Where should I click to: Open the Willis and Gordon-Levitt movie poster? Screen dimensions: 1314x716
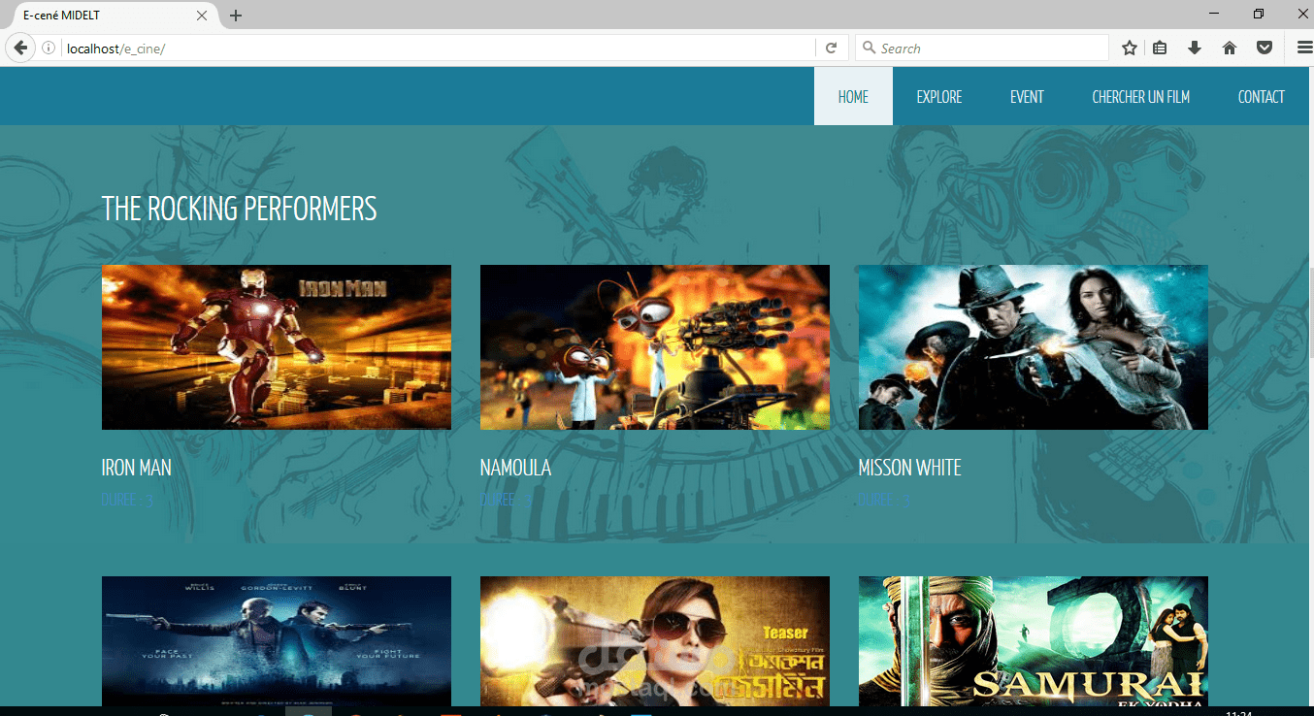click(x=277, y=641)
